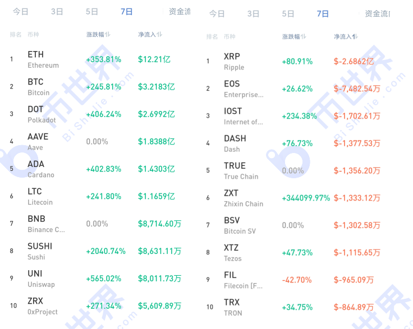The height and width of the screenshot is (329, 413).
Task: Sort by 涨跌幅 in the ETH-led list
Action: point(98,35)
